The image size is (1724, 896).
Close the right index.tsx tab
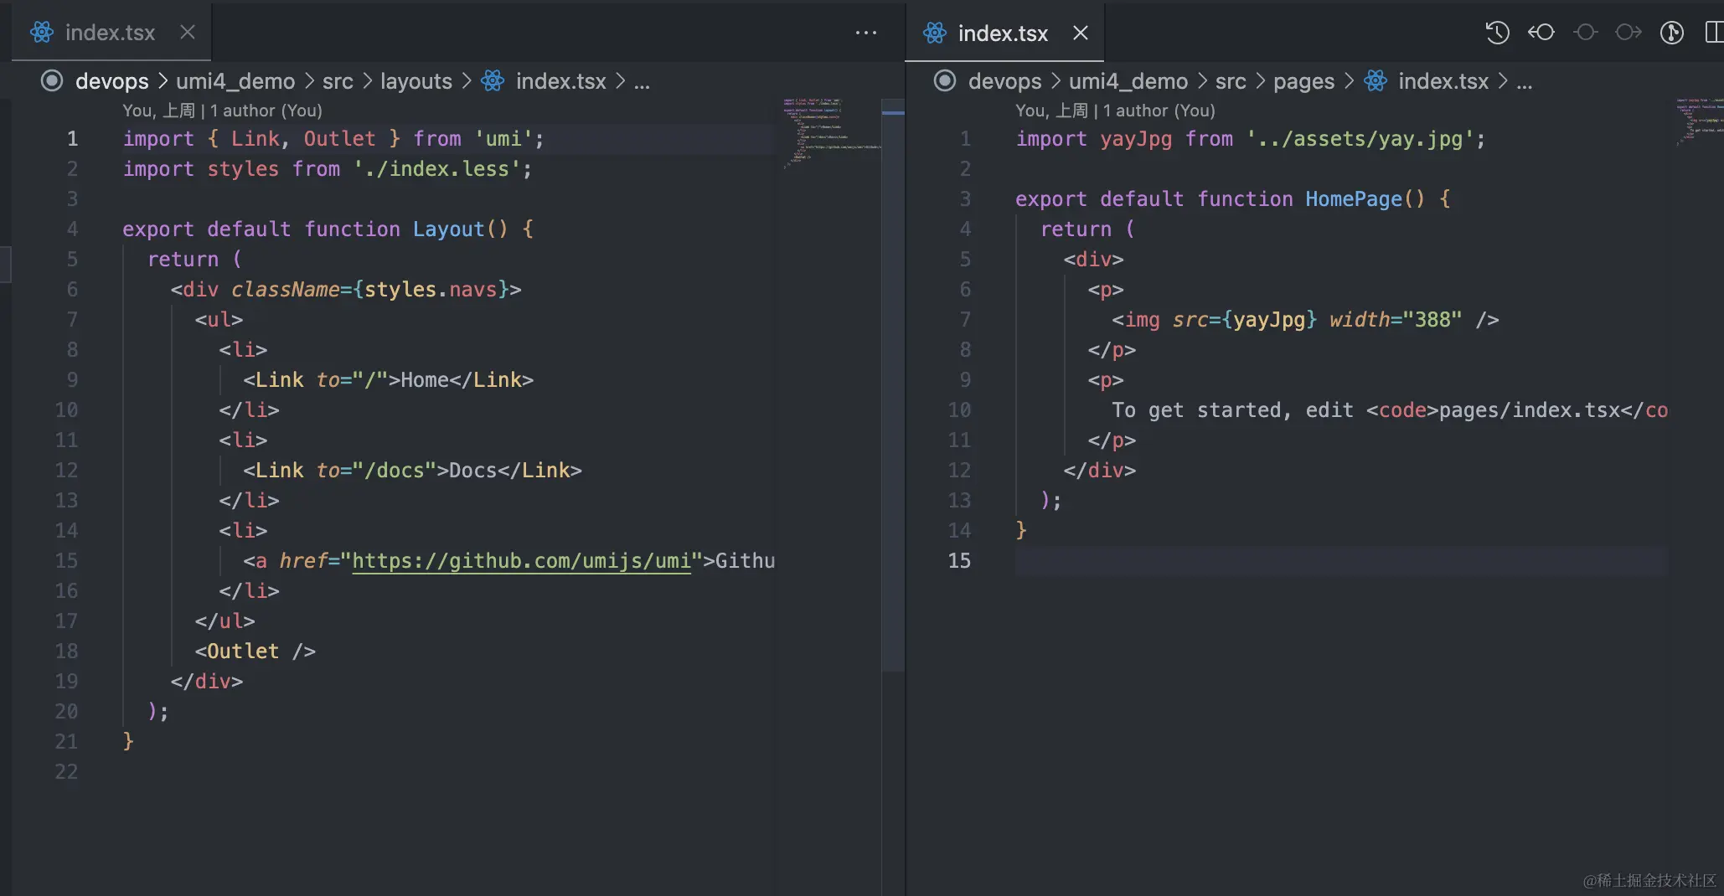point(1081,33)
